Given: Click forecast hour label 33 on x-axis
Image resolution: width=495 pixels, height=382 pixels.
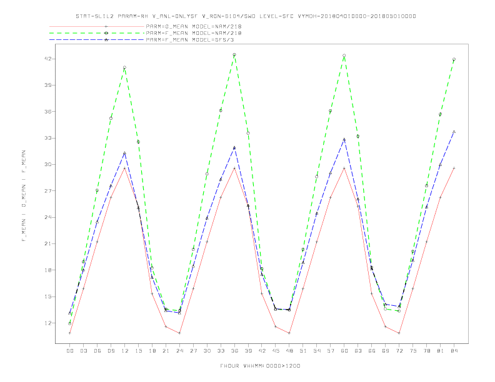Looking at the screenshot, I should (221, 351).
